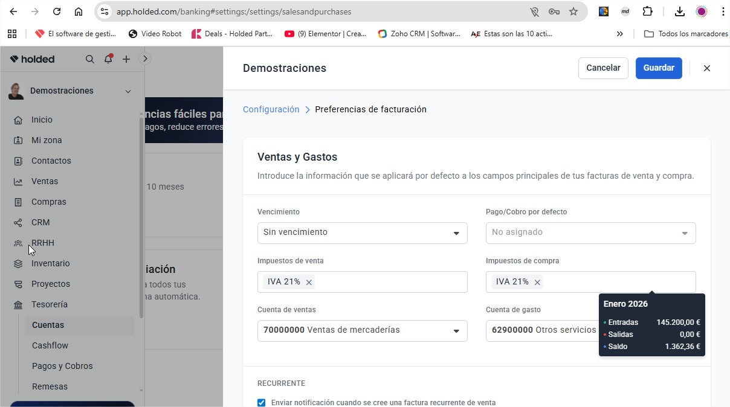Viewport: 730px width, 407px height.
Task: Open the Video Robot bookmark
Action: [x=155, y=34]
